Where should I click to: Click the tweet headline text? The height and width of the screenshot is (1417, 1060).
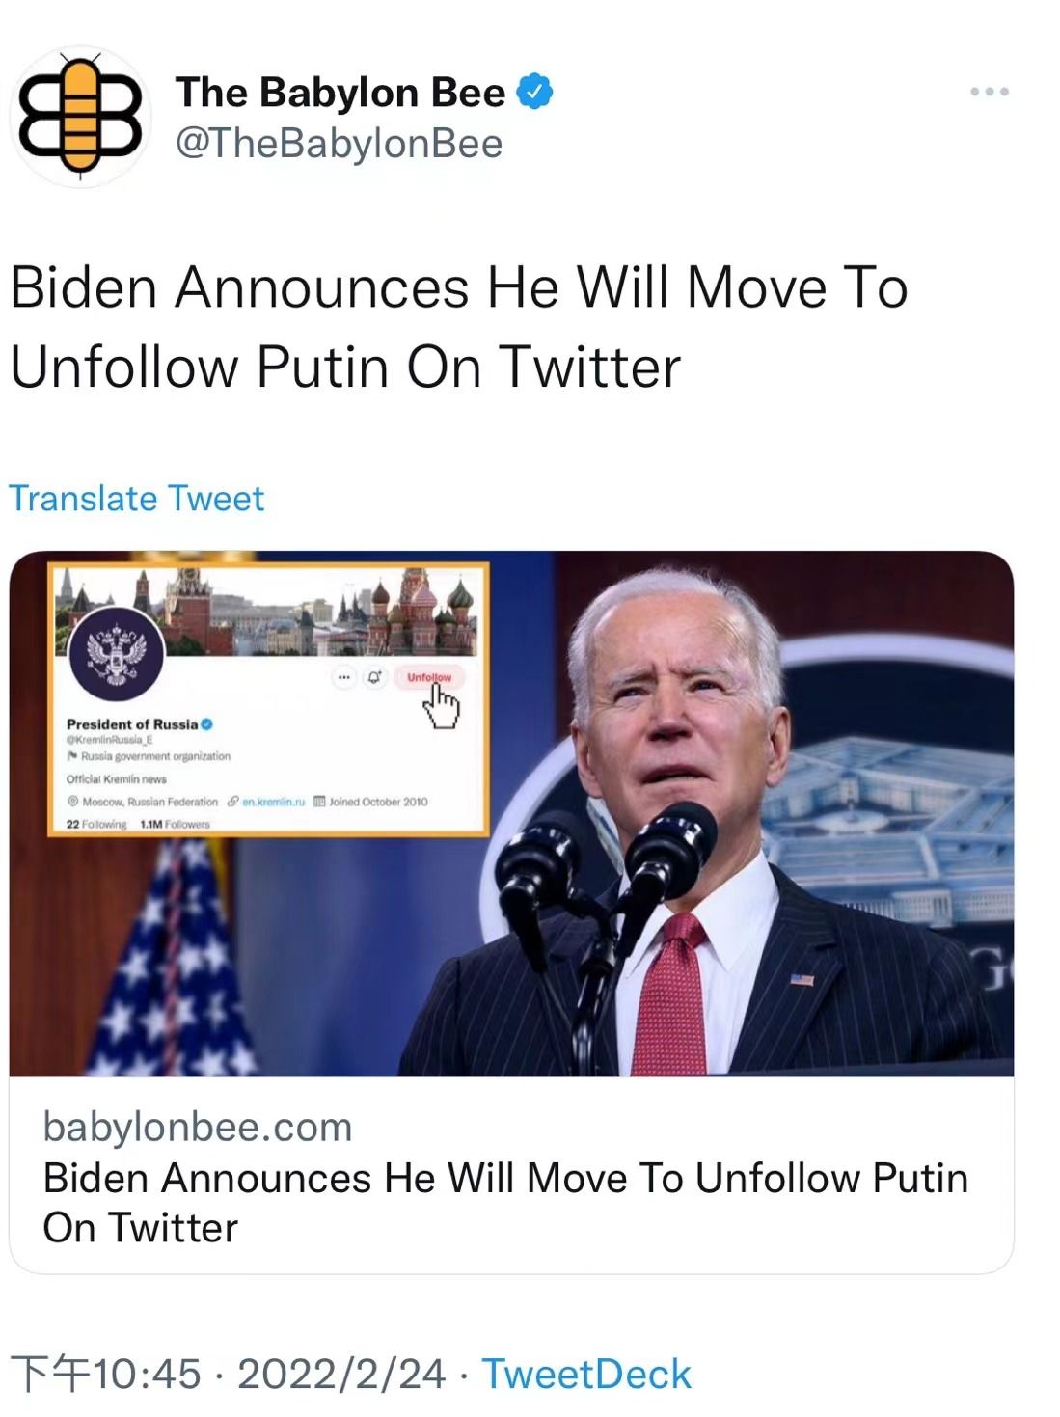(x=459, y=327)
